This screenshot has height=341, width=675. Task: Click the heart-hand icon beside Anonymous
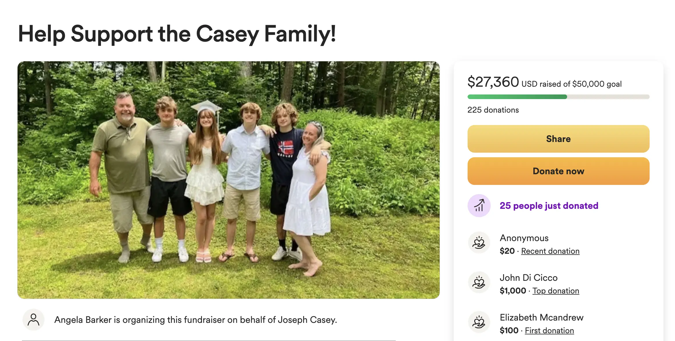(479, 243)
